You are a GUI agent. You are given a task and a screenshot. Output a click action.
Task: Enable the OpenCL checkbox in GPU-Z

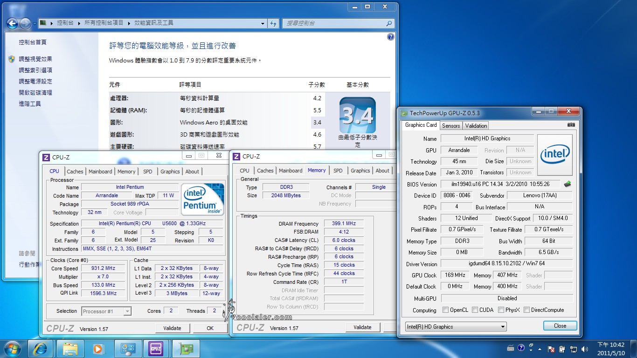pyautogui.click(x=445, y=310)
